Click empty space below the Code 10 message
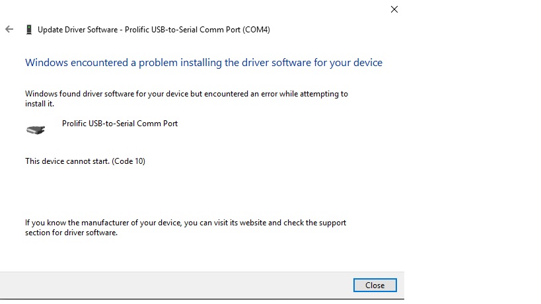541x304 pixels. 198,188
